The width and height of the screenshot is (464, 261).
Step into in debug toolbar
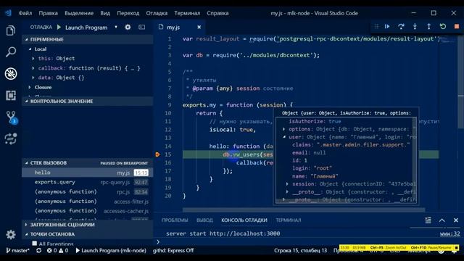pos(415,27)
